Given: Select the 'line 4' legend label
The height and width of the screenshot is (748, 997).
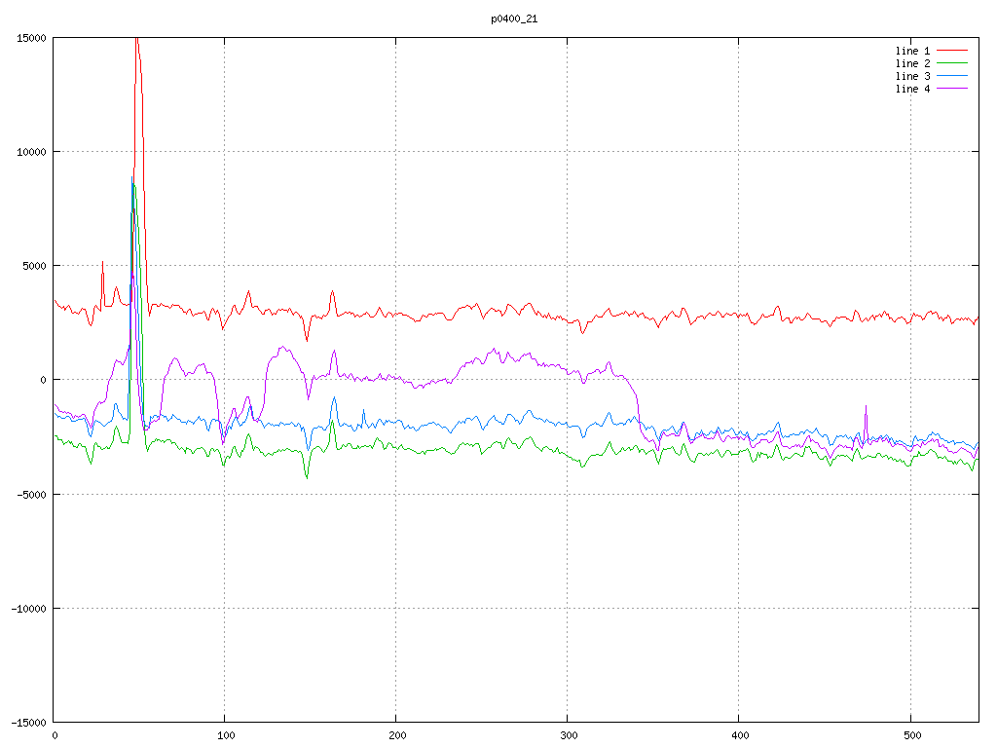Looking at the screenshot, I should (912, 89).
